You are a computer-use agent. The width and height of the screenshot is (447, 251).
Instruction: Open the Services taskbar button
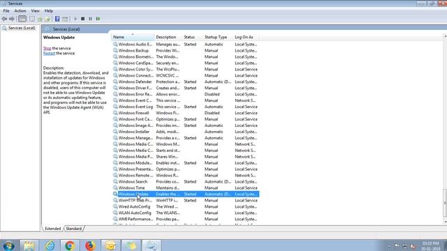pos(151,245)
